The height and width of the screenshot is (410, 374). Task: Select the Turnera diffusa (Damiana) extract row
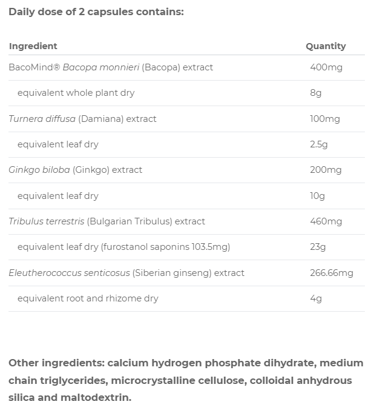point(186,119)
